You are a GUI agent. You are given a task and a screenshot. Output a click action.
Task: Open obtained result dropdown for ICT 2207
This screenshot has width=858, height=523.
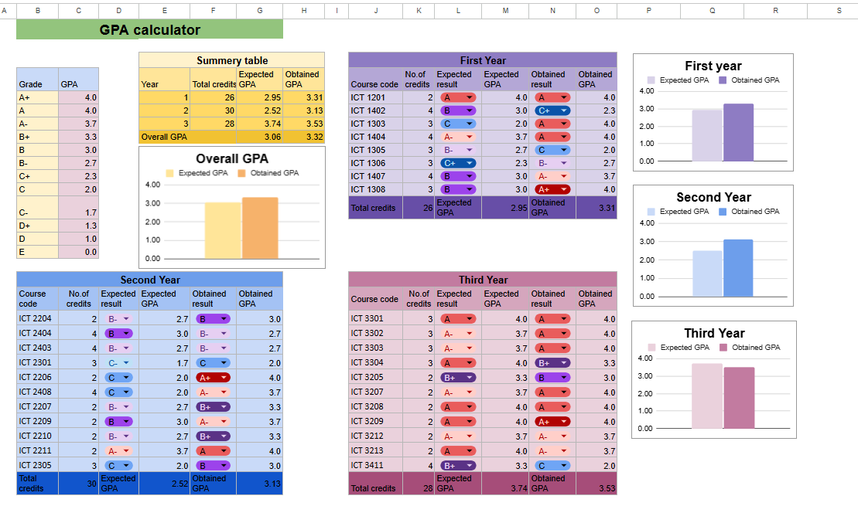coord(213,407)
